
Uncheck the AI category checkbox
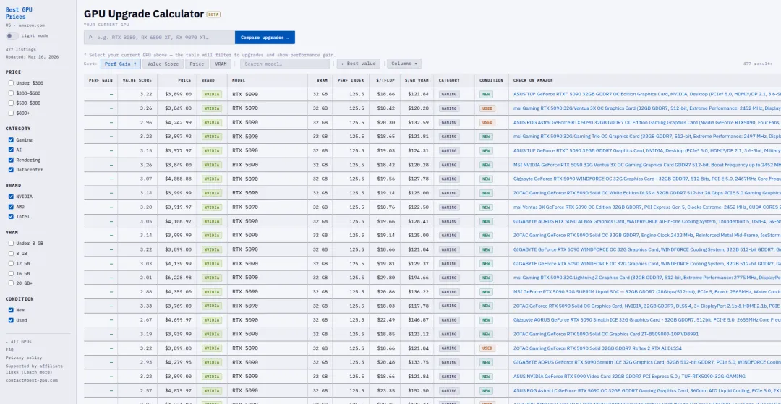[11, 150]
